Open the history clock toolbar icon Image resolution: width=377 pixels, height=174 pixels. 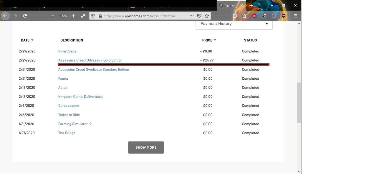pyautogui.click(x=235, y=16)
